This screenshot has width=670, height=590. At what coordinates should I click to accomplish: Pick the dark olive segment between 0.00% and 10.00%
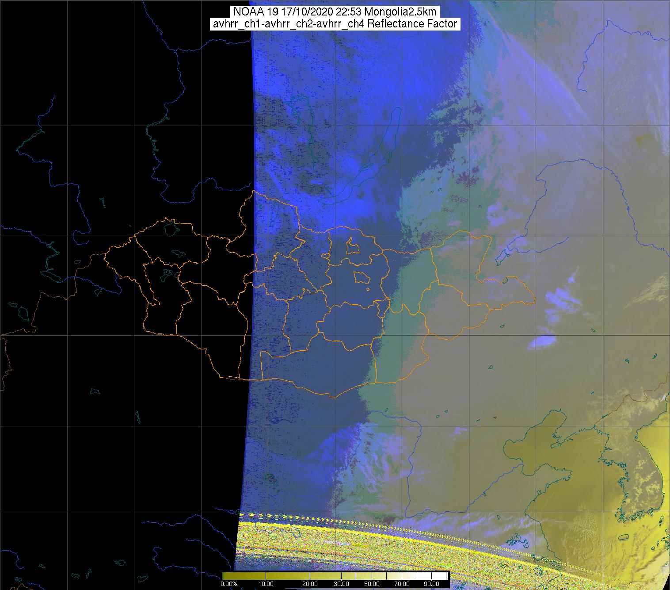click(244, 576)
